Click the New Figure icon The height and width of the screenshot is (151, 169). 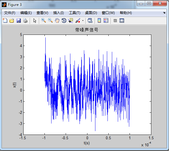5,20
